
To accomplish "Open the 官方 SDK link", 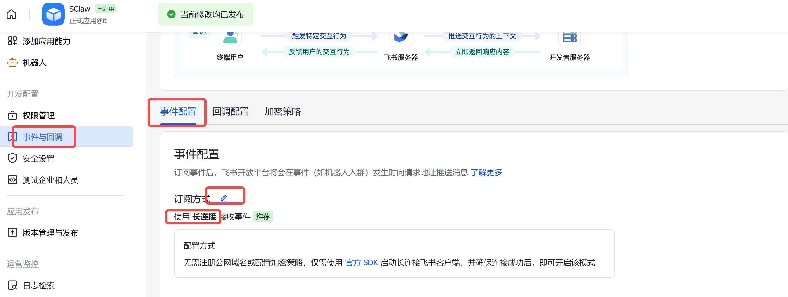I will (361, 263).
